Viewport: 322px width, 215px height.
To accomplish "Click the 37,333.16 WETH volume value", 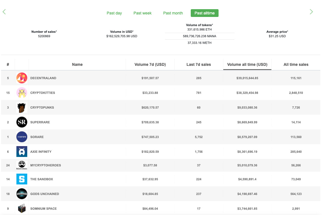I will [199, 43].
